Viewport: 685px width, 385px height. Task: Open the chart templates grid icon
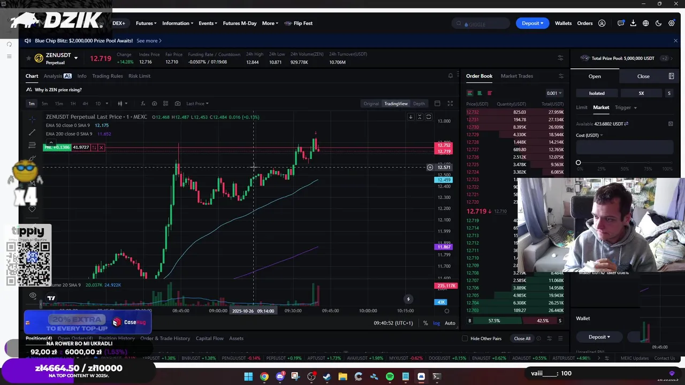(165, 104)
